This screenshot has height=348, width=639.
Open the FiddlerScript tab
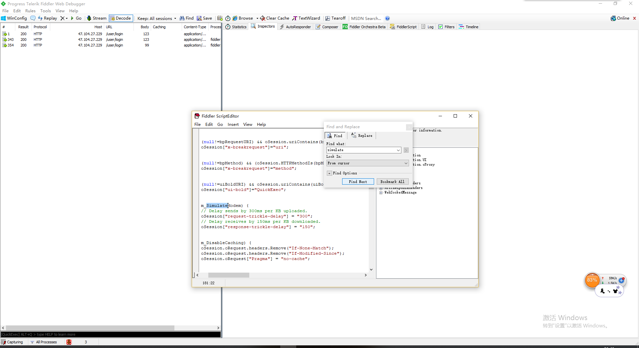[x=403, y=27]
